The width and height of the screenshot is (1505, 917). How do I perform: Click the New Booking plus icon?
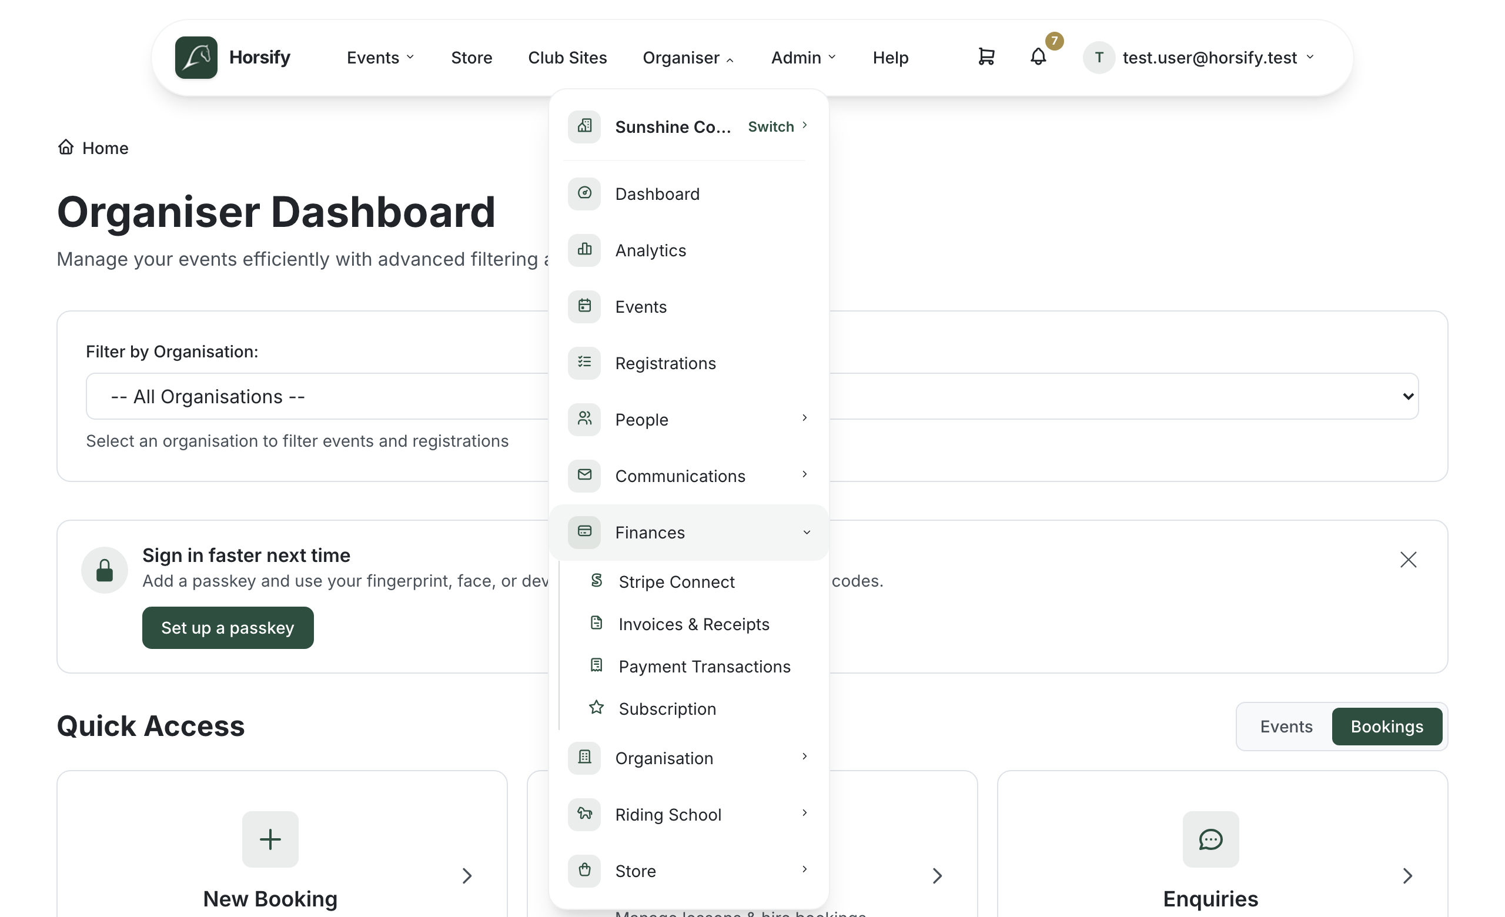[x=270, y=839]
